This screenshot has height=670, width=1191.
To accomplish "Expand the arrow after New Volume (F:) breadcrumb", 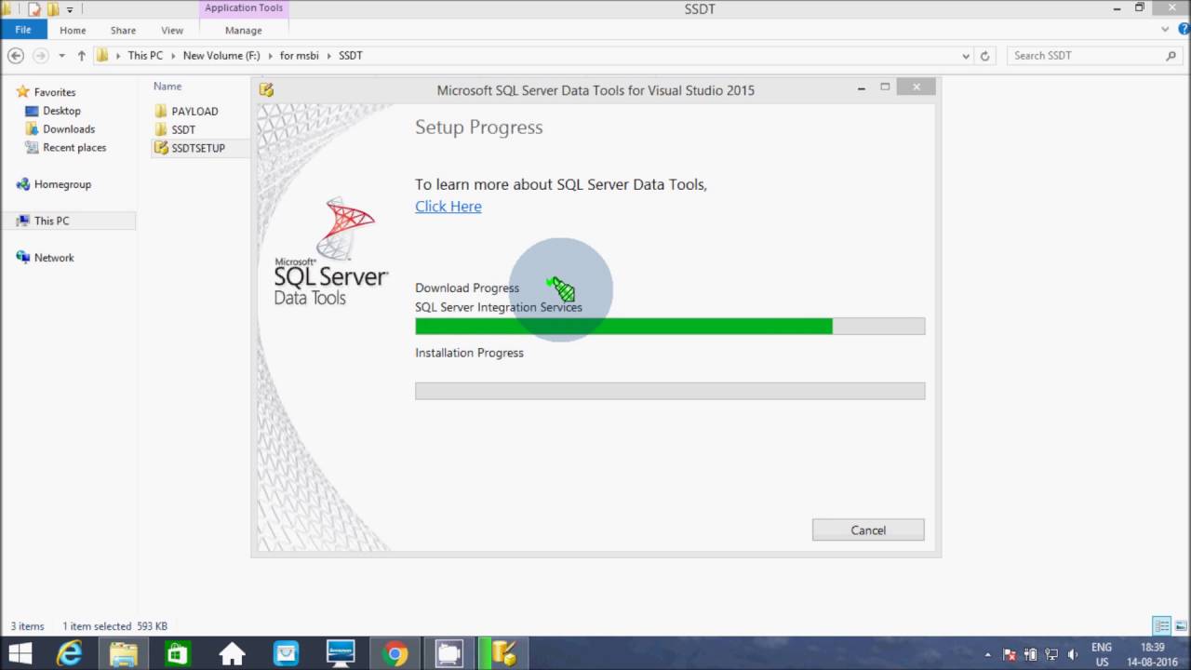I will 270,56.
